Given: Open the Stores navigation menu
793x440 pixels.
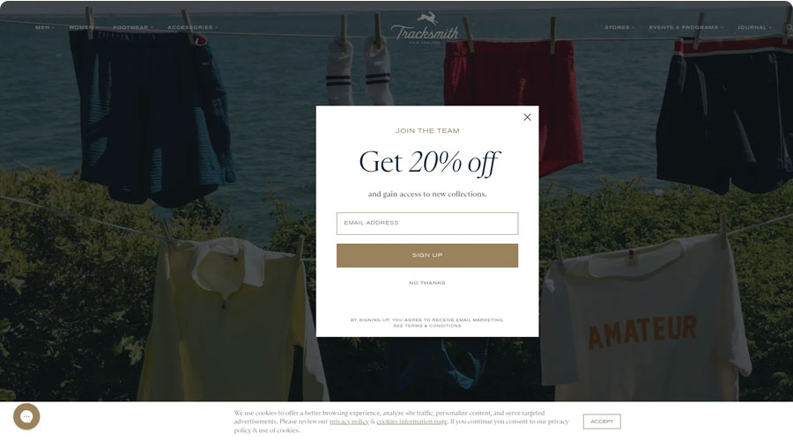Looking at the screenshot, I should click(619, 27).
